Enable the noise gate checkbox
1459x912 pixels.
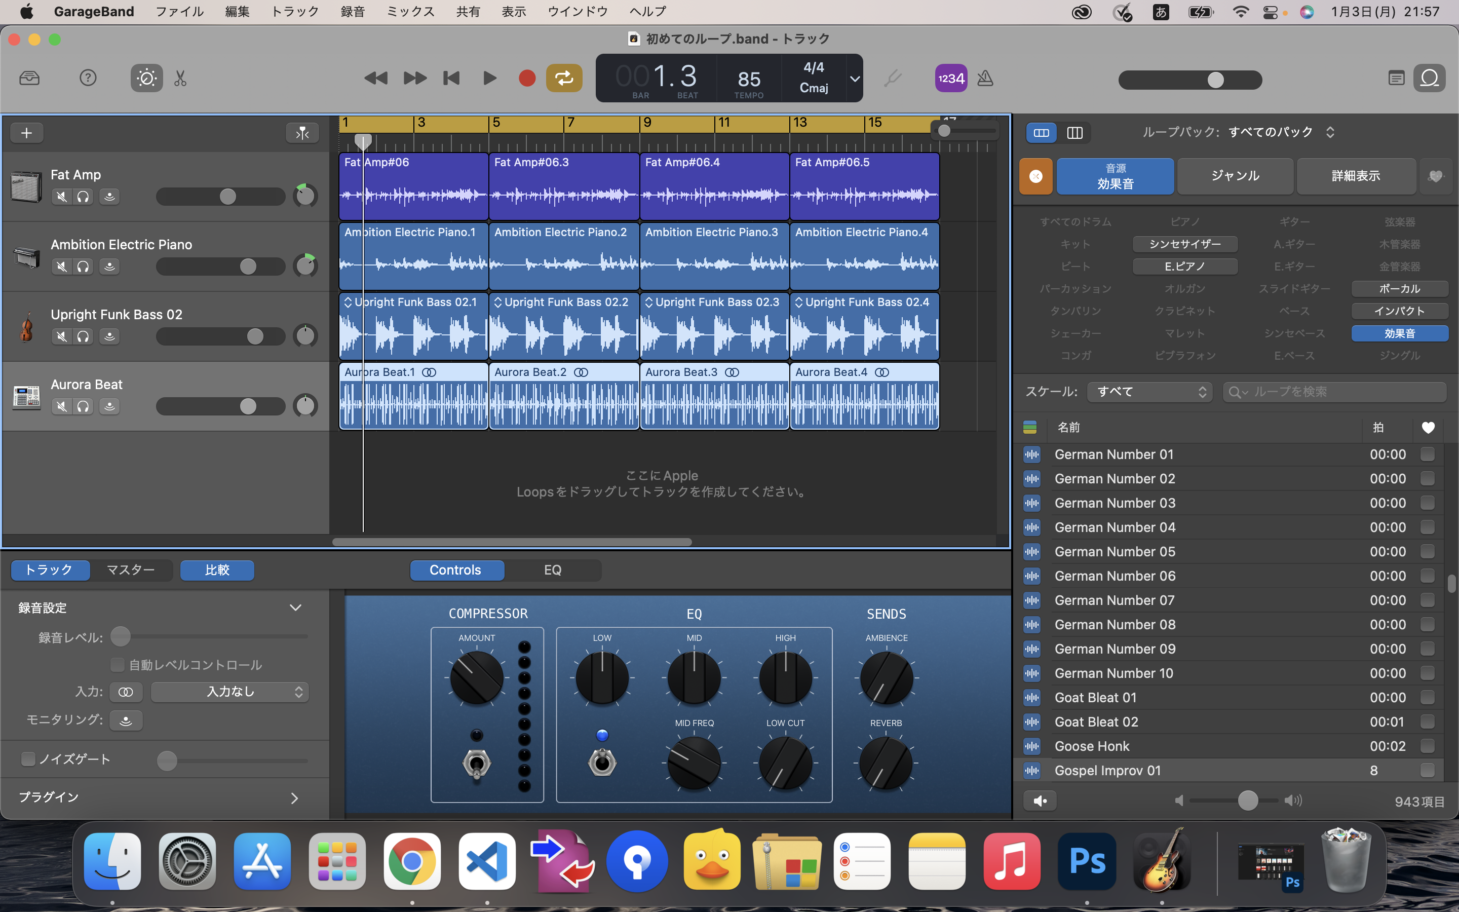pyautogui.click(x=28, y=759)
